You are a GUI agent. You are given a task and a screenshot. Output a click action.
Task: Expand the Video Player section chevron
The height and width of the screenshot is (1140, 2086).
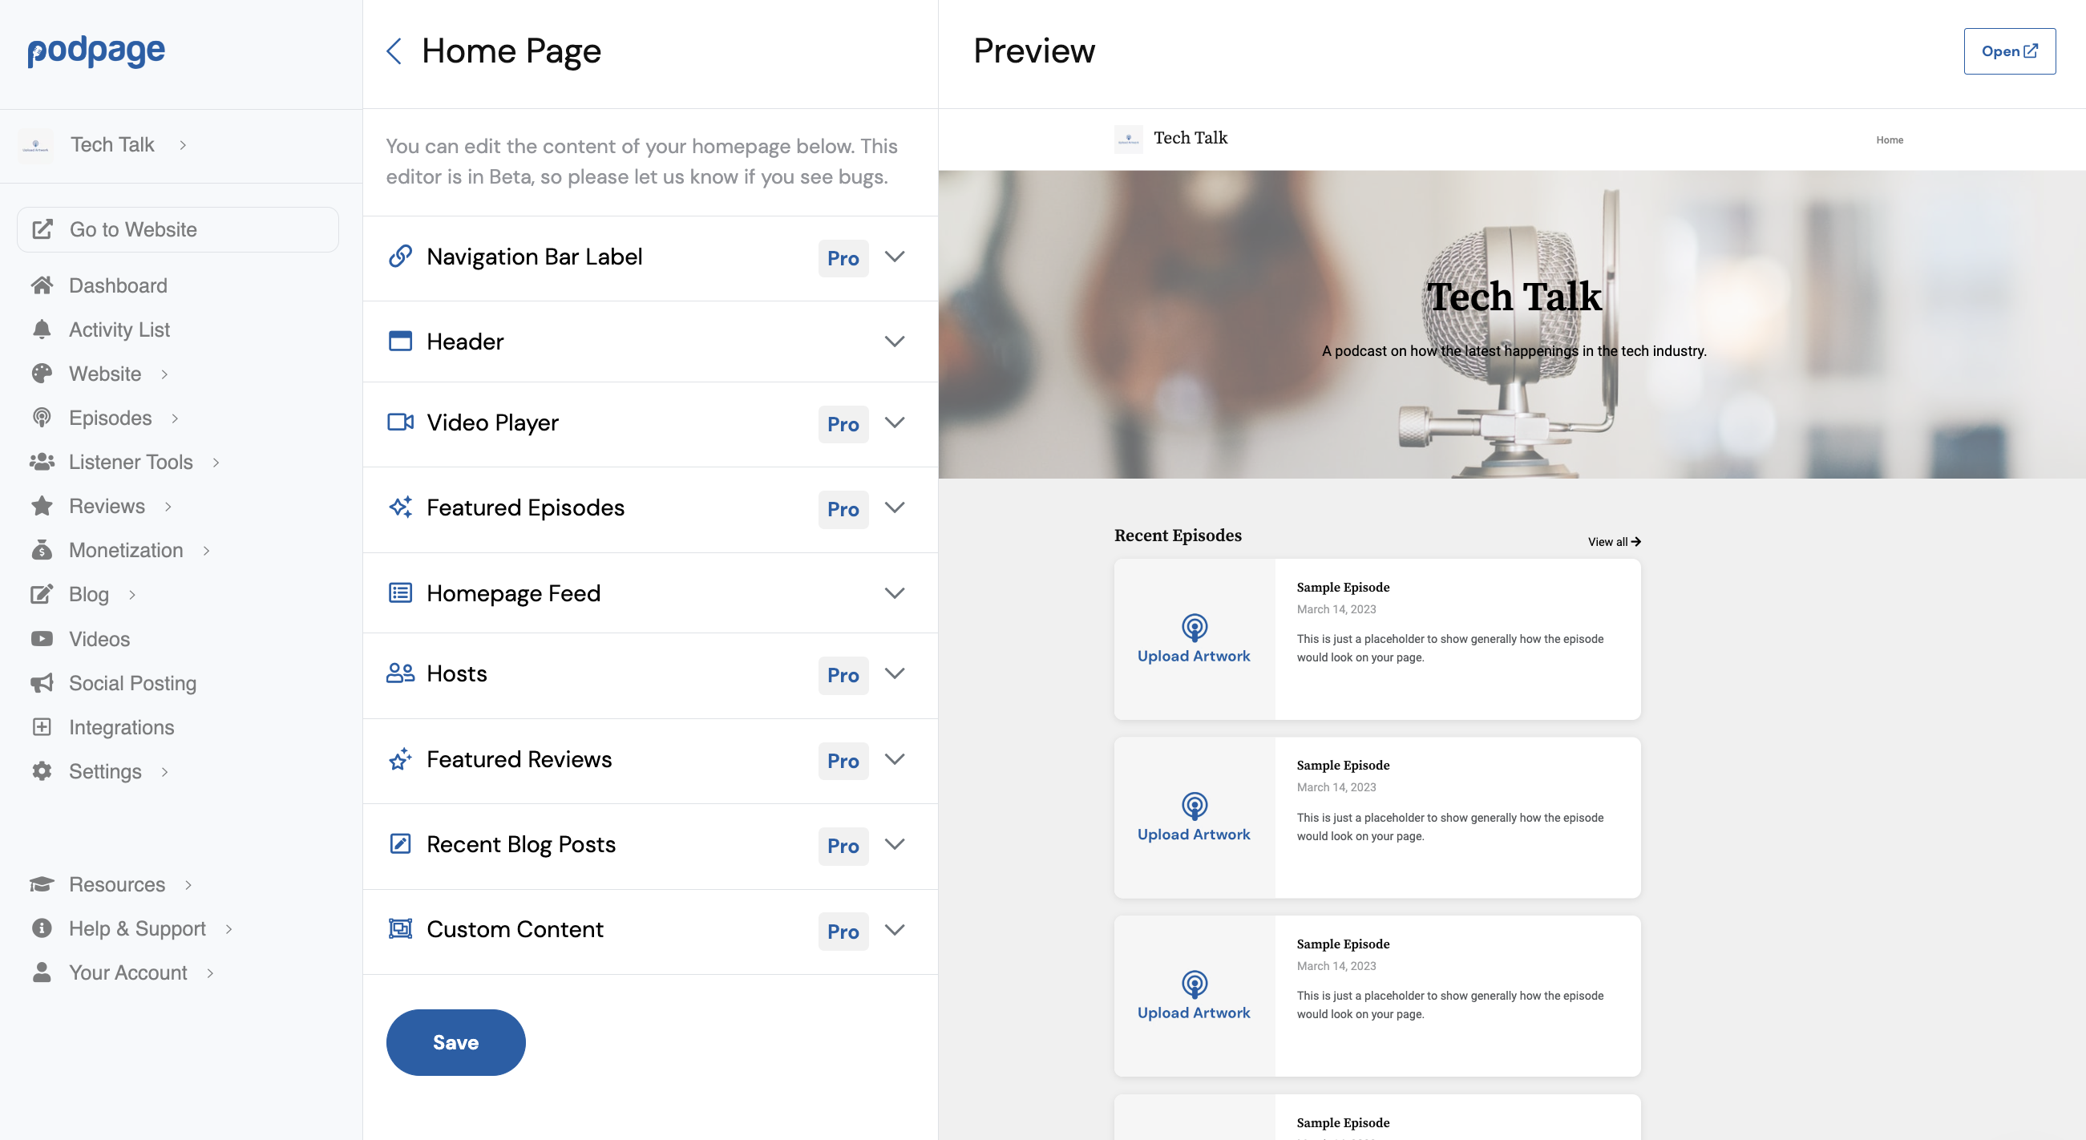895,422
